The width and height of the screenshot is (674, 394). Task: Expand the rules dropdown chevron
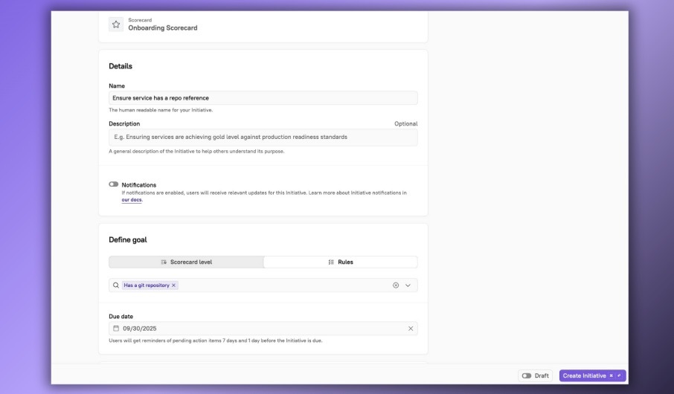[408, 285]
